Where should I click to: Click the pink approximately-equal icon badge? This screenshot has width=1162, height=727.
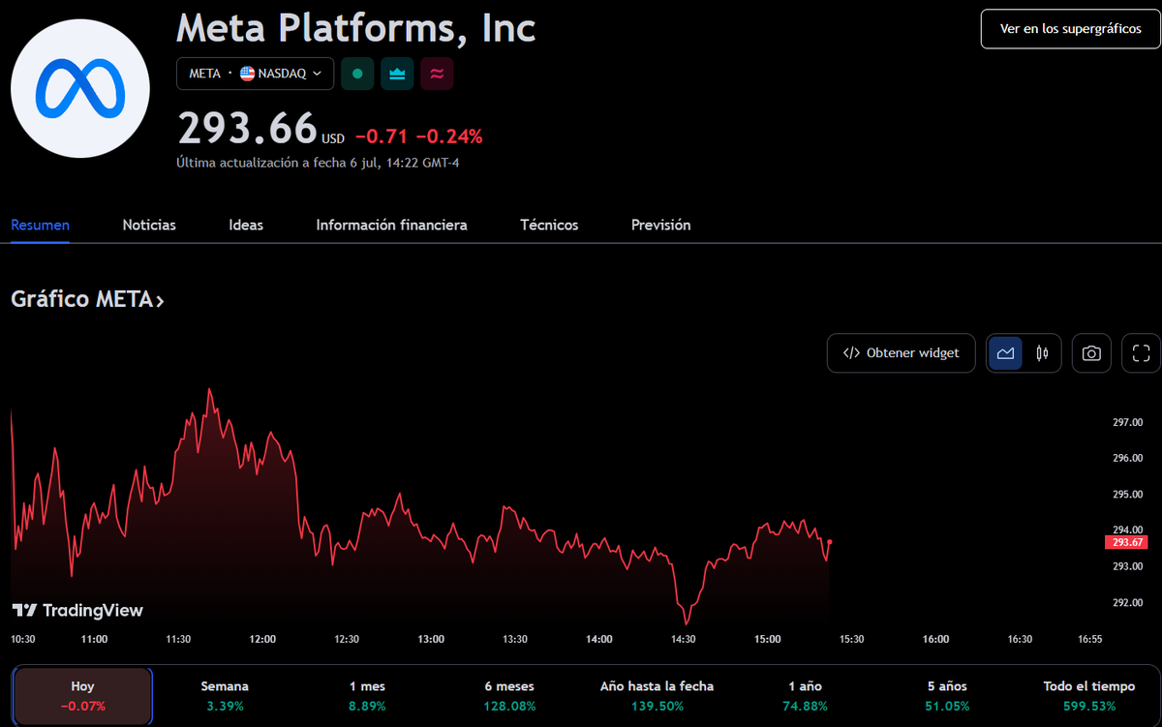(x=437, y=74)
